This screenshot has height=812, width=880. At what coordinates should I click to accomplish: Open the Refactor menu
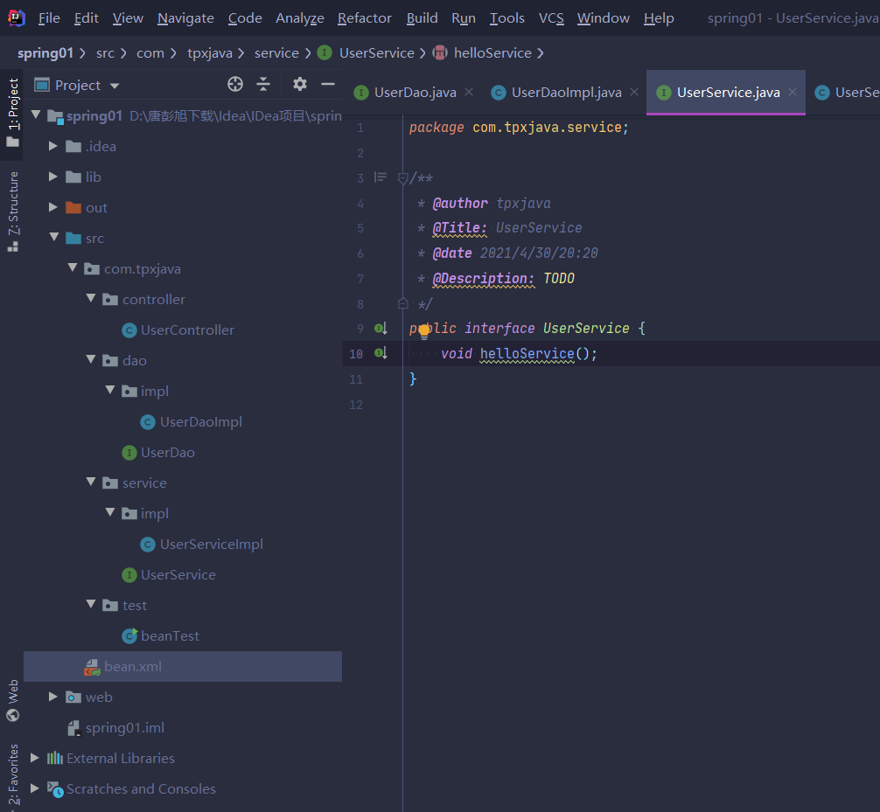point(364,18)
